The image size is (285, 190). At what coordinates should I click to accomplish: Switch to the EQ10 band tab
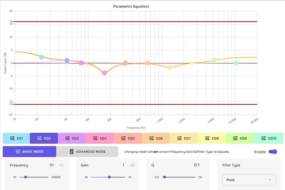(x=268, y=138)
